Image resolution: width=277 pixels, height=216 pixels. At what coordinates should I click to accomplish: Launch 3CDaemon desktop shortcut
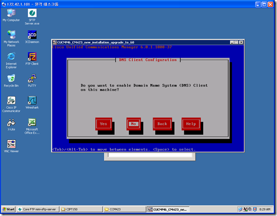click(32, 37)
